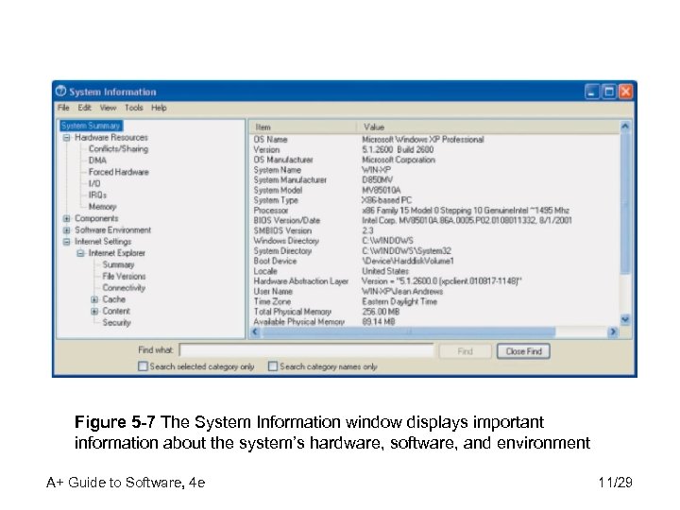Click horizontal scrollbar right arrow
The width and height of the screenshot is (680, 510).
(x=613, y=332)
